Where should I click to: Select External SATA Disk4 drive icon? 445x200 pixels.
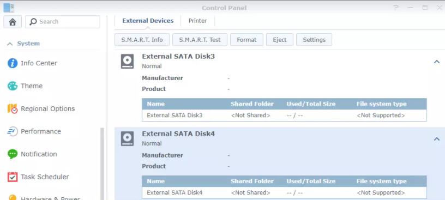127,139
